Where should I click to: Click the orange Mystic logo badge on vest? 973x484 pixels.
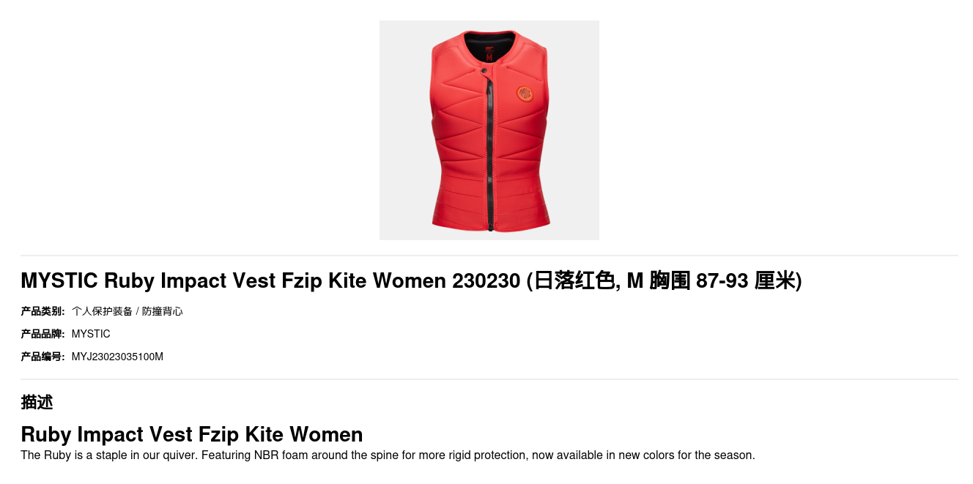click(525, 94)
